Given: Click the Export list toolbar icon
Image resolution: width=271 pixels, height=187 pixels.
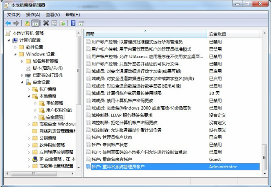Looking at the screenshot, I should 63,23.
